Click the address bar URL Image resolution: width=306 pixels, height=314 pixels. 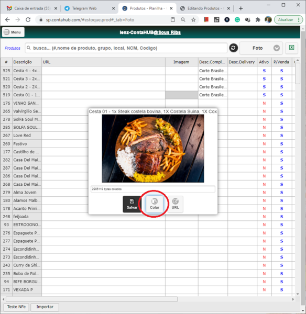click(90, 20)
